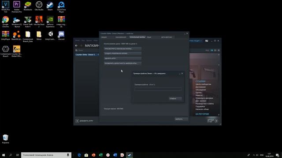Open Страница в магазине link

(x=204, y=98)
